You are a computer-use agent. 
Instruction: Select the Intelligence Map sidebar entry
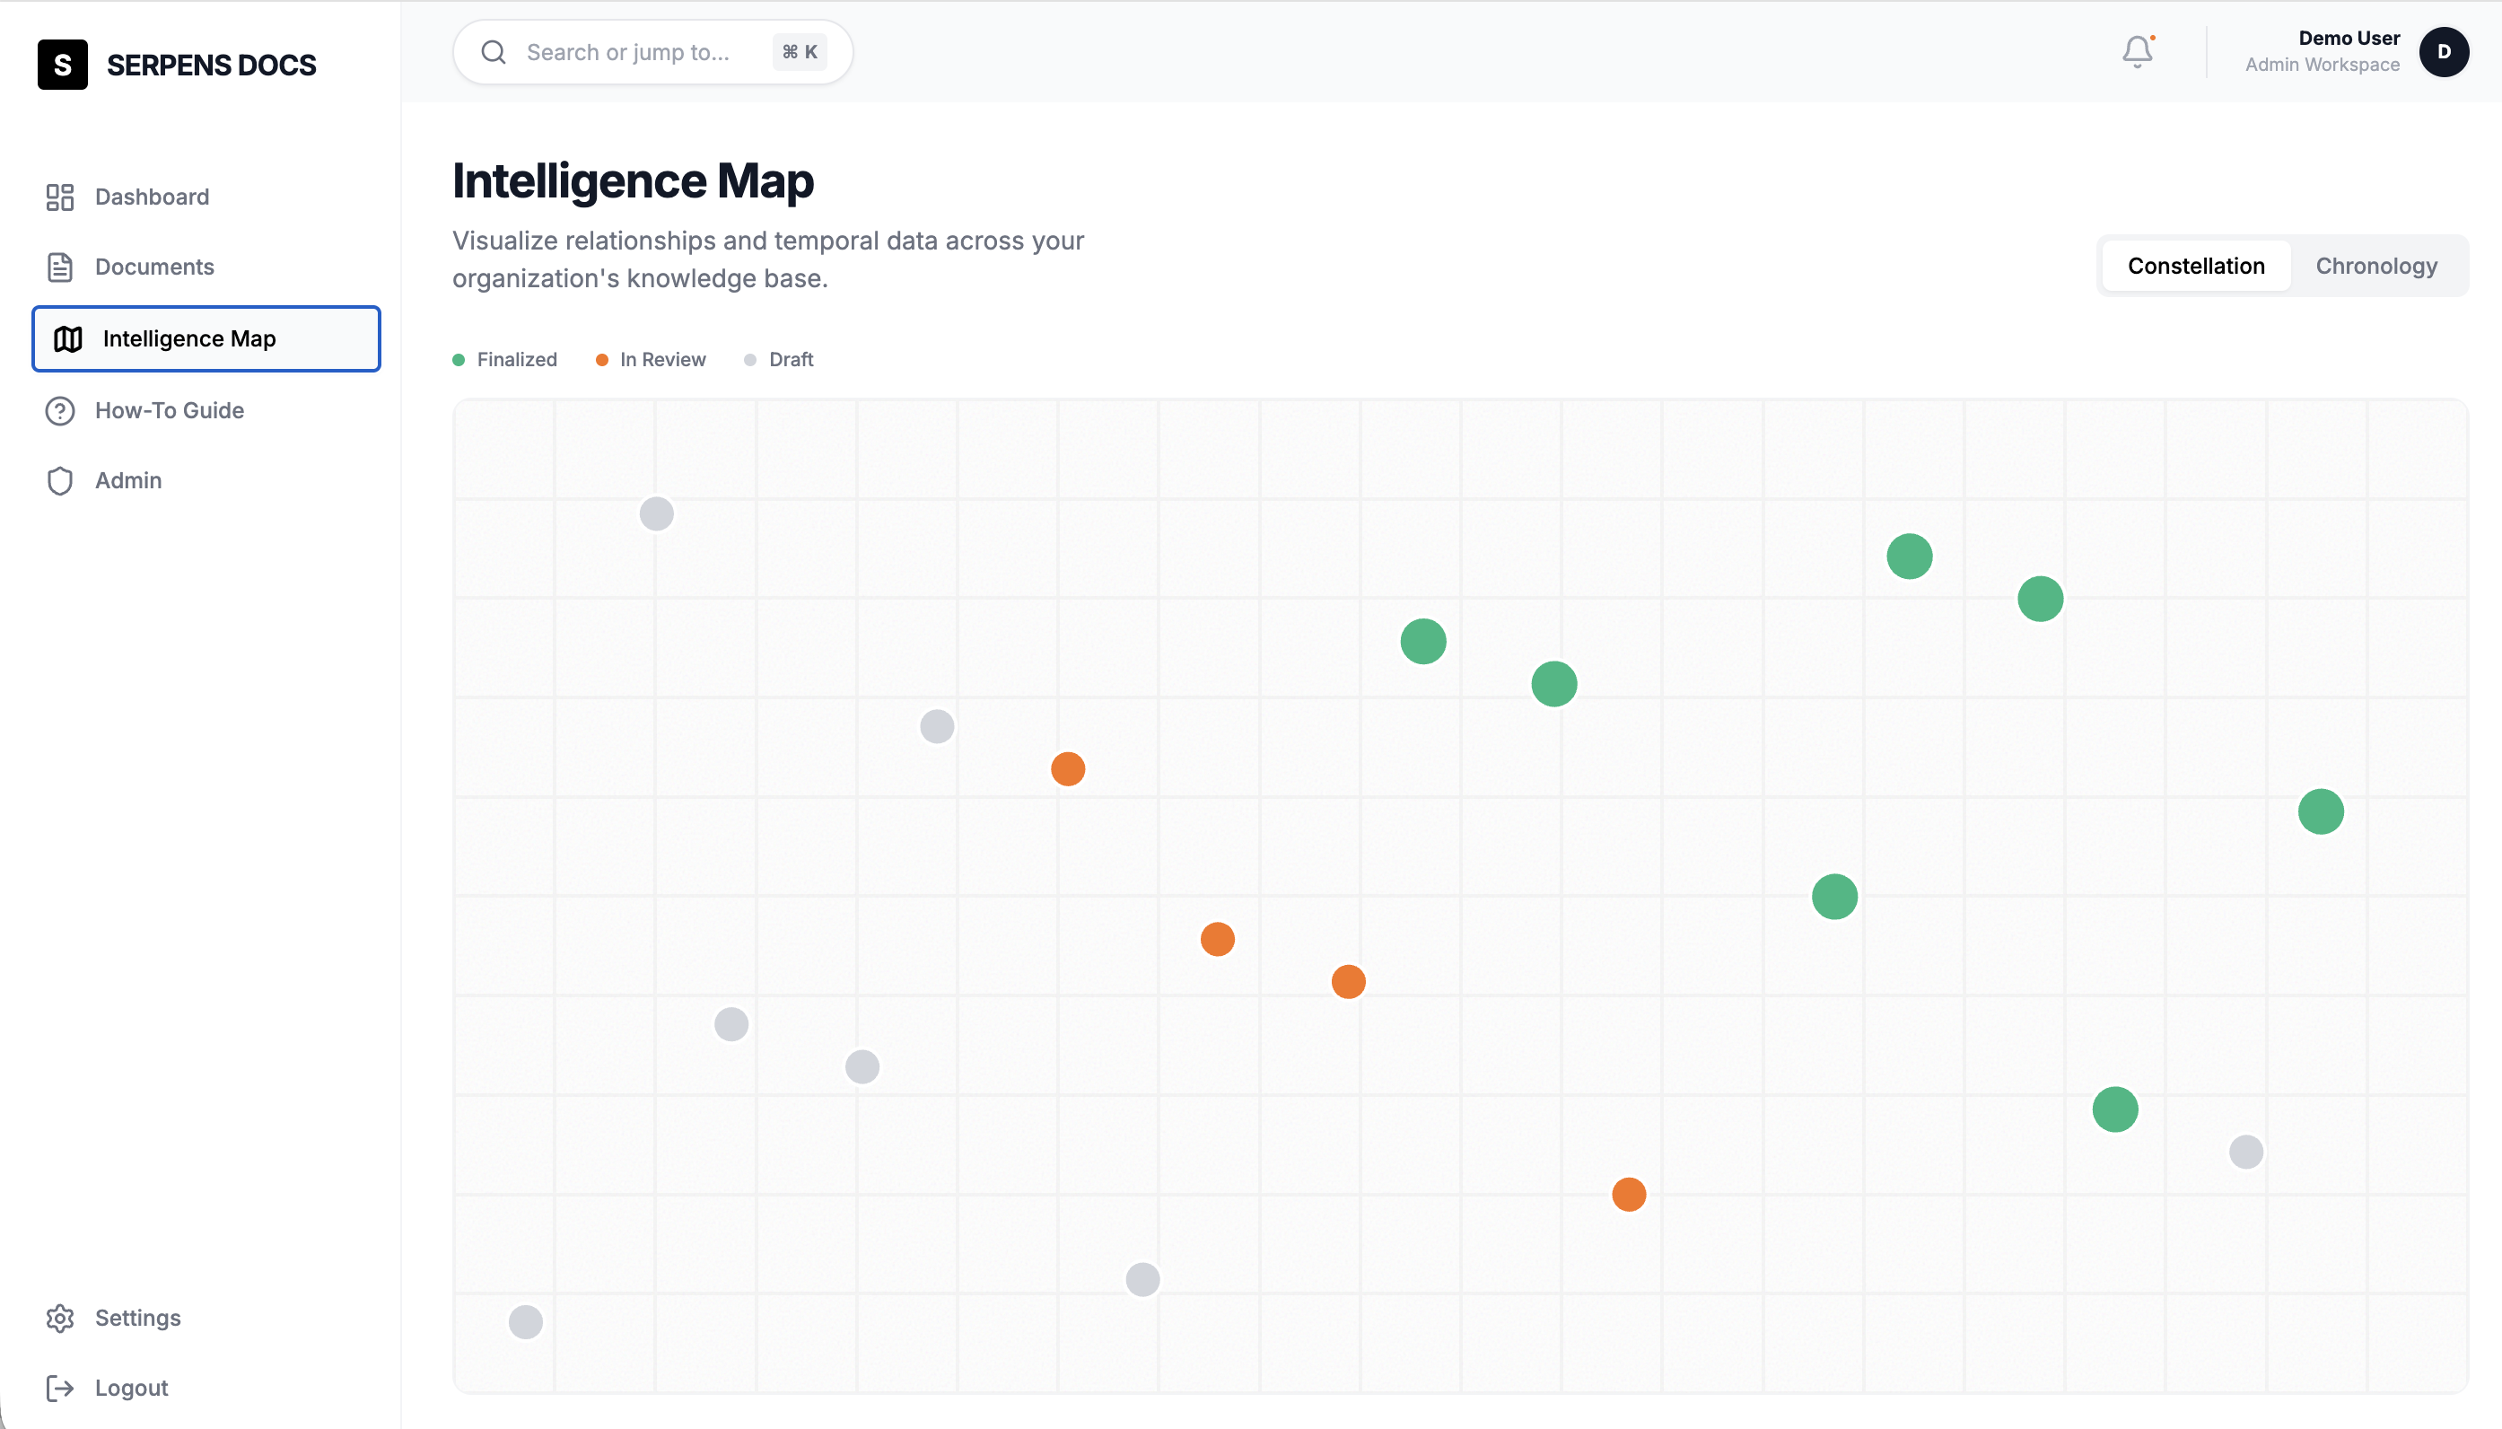[189, 338]
